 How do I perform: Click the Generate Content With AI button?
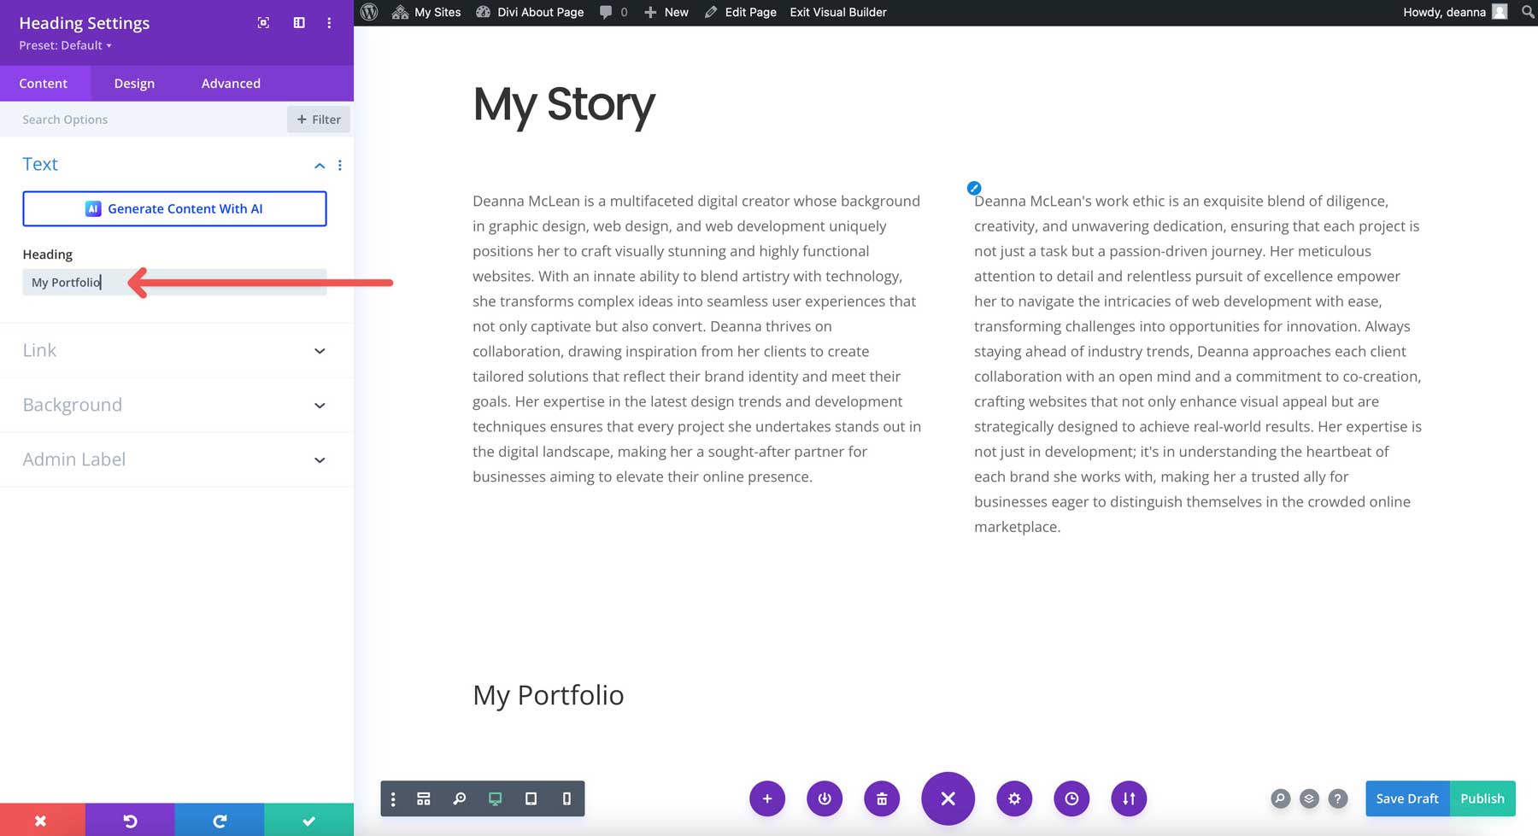[x=174, y=208]
